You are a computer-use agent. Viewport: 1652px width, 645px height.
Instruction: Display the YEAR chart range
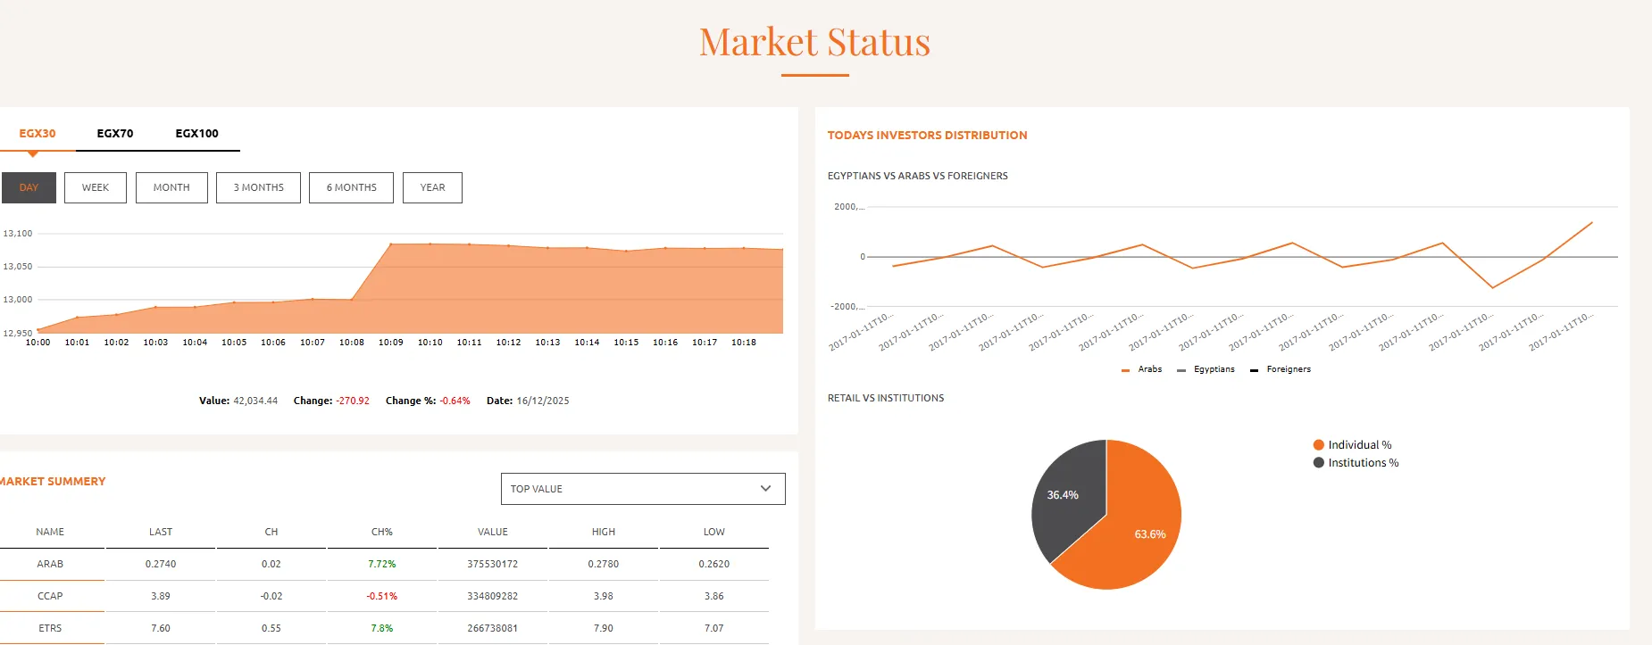pyautogui.click(x=432, y=188)
